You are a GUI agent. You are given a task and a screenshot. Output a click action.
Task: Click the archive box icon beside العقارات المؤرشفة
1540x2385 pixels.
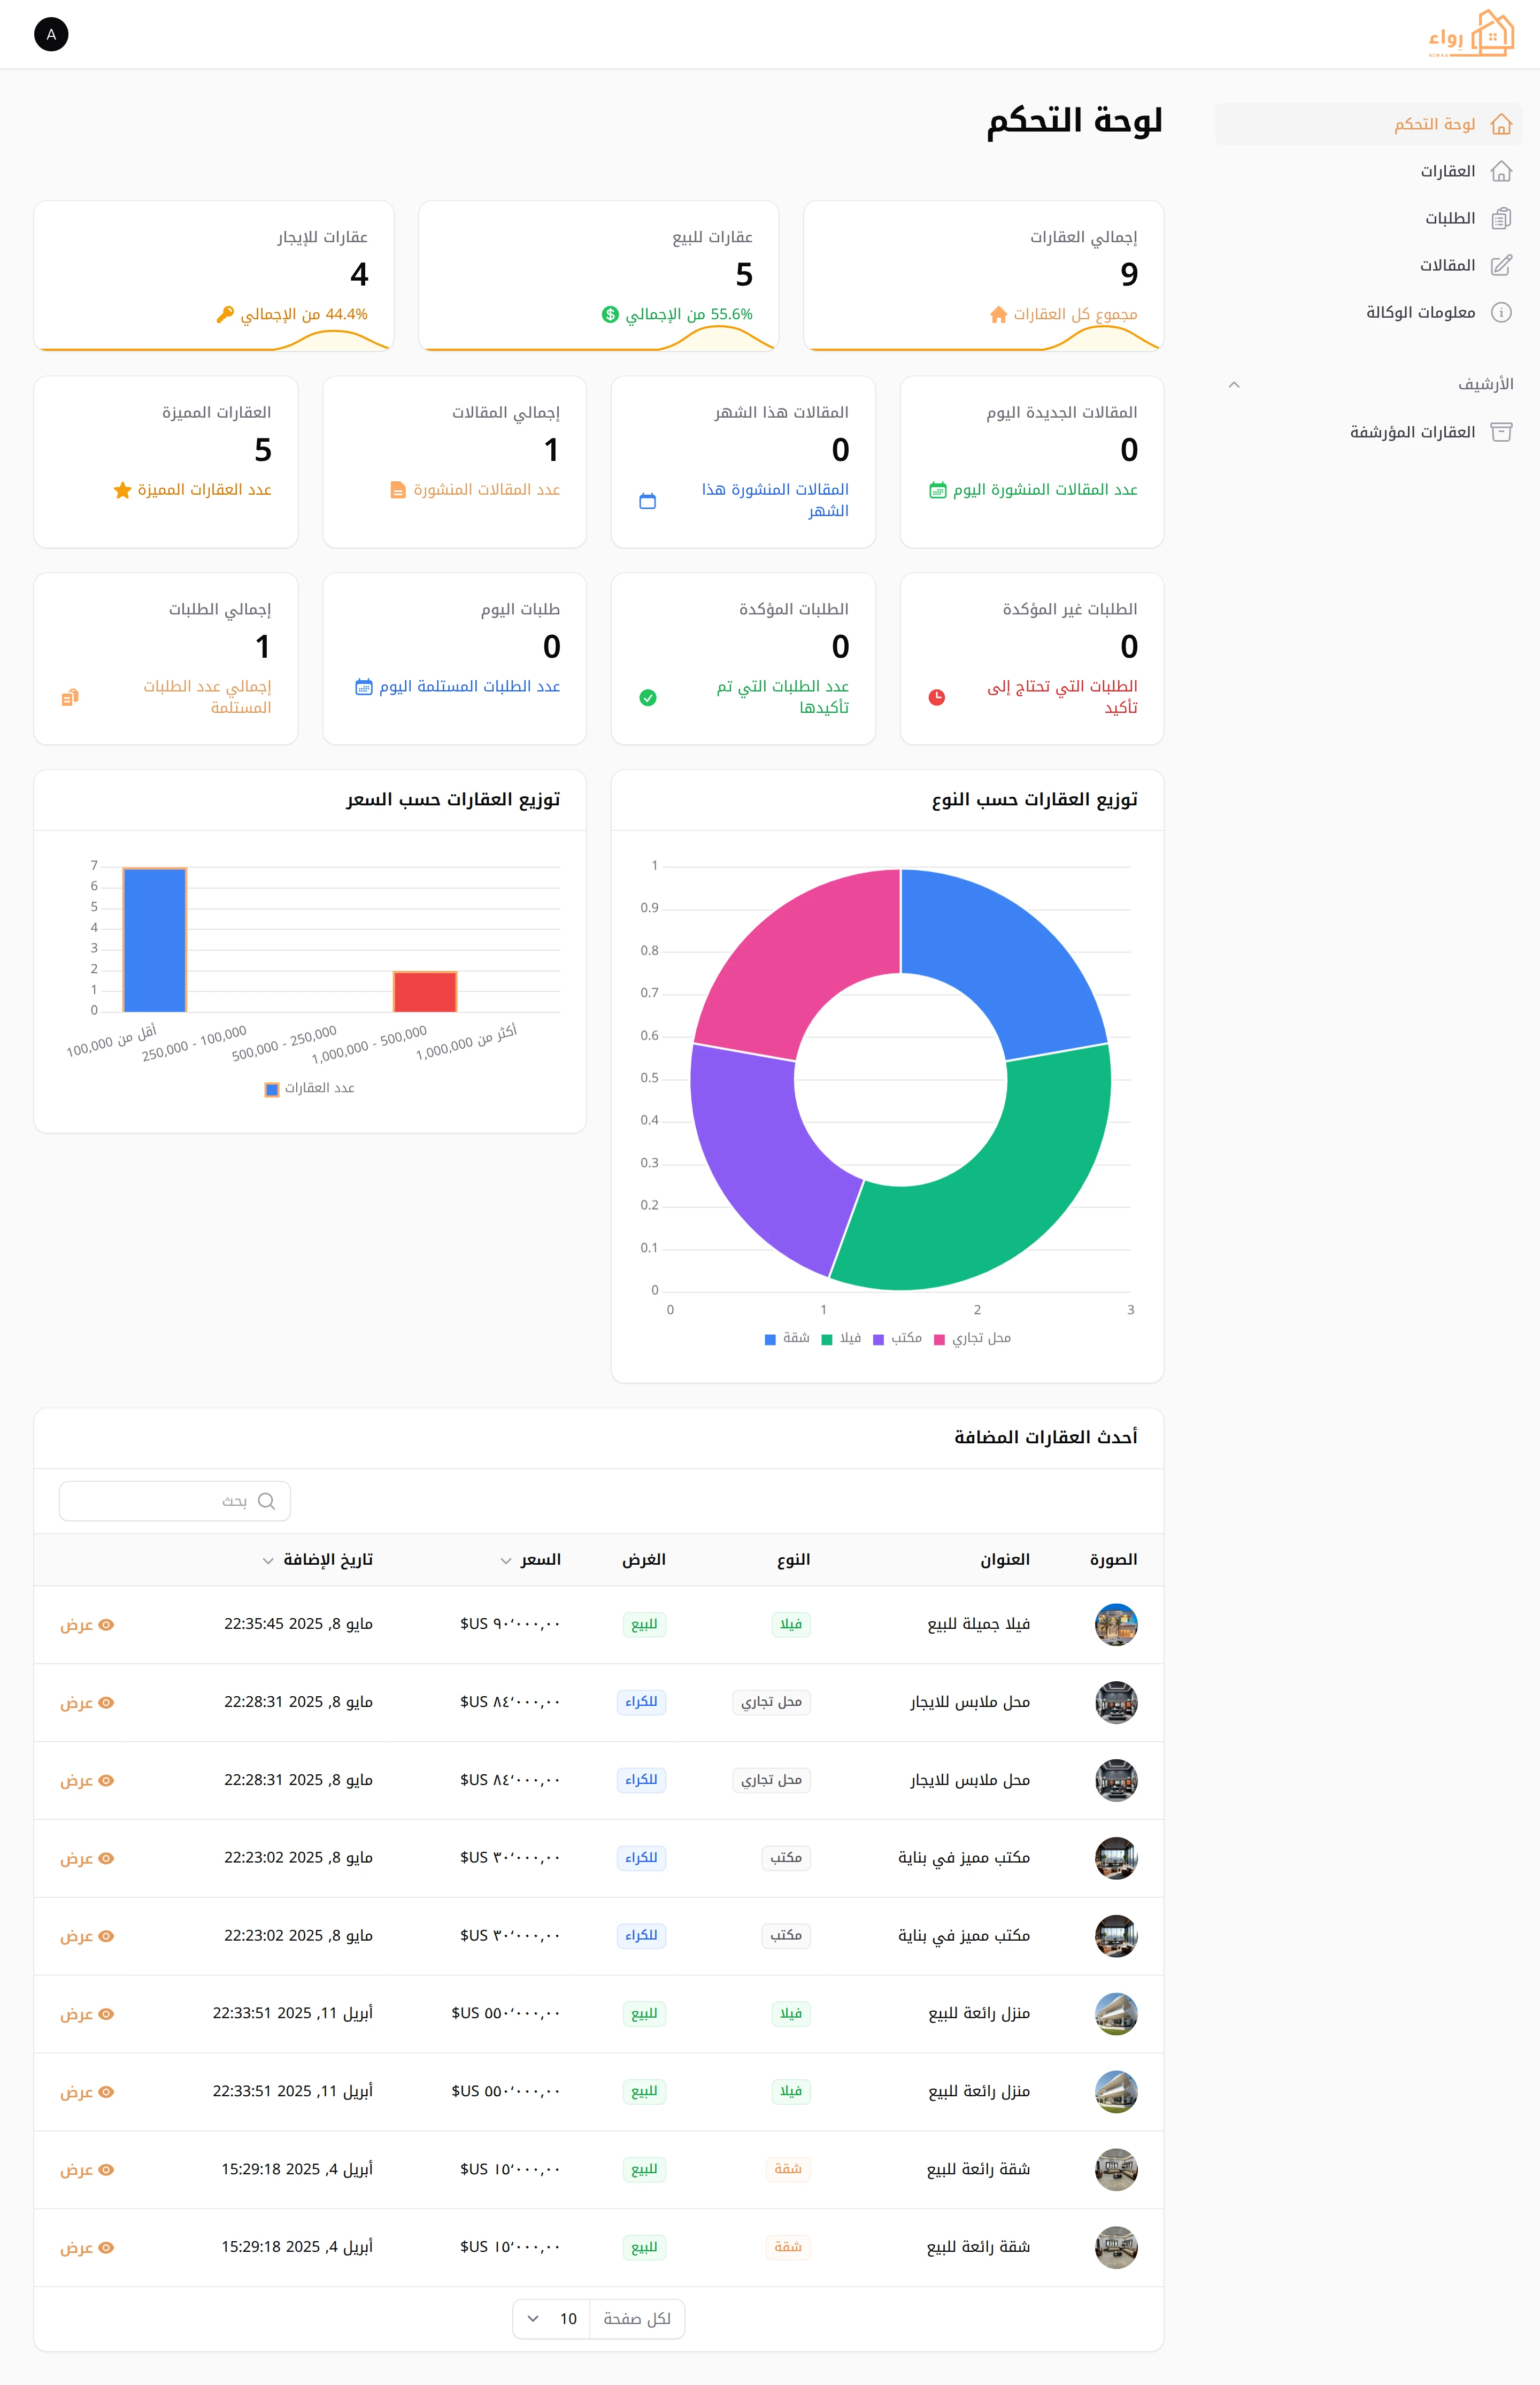pos(1500,432)
